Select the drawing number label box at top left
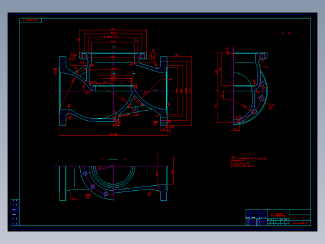Screen dimensions: 325x244 click(x=31, y=21)
